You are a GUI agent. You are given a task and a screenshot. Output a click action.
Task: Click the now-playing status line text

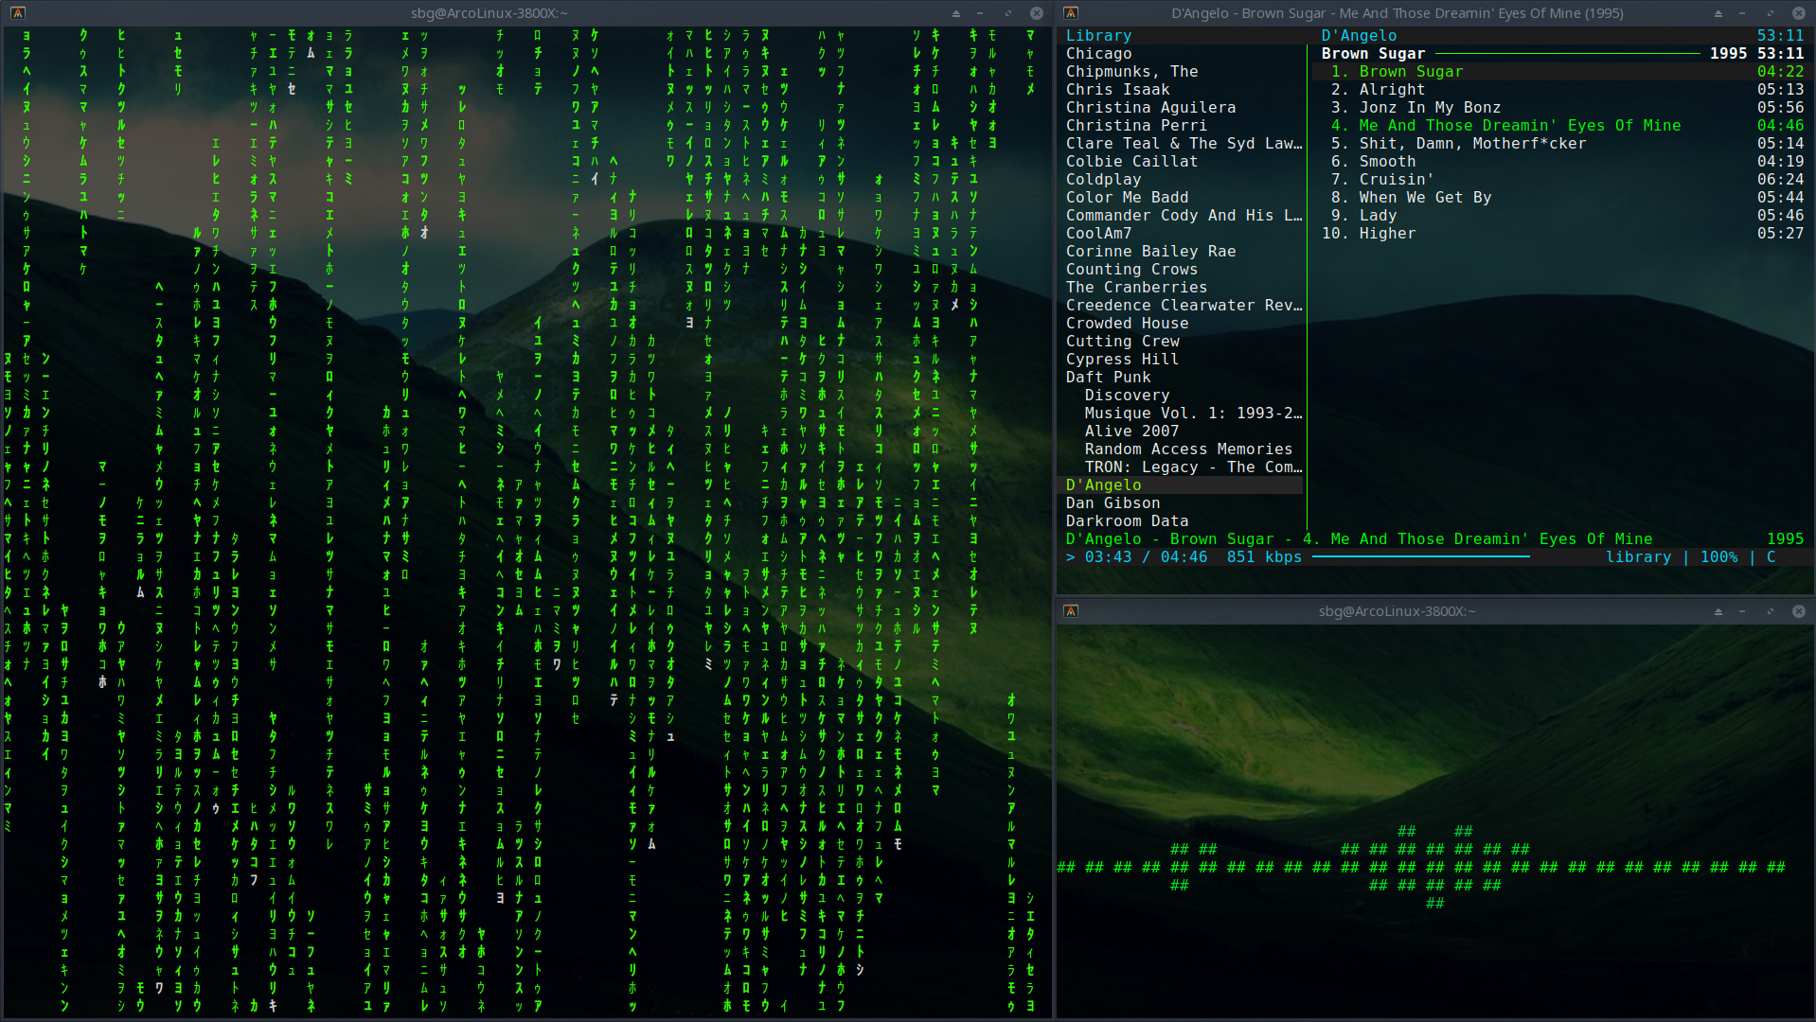1359,539
